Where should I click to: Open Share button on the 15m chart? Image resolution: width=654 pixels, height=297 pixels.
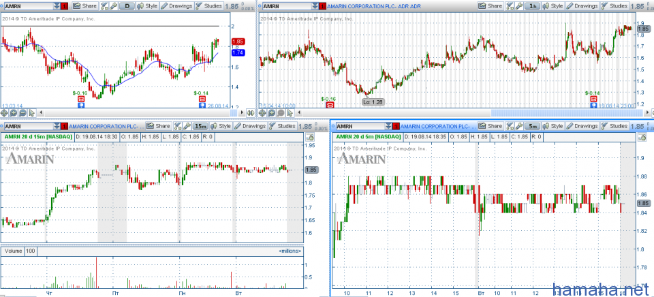coord(159,126)
